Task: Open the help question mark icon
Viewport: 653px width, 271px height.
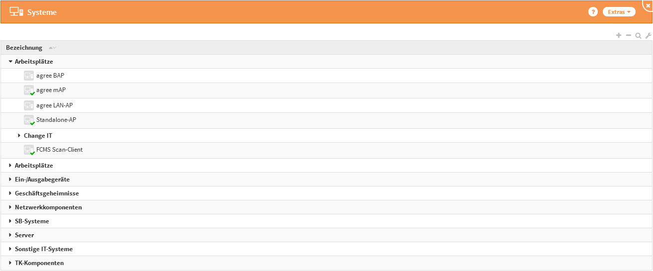Action: [x=593, y=12]
